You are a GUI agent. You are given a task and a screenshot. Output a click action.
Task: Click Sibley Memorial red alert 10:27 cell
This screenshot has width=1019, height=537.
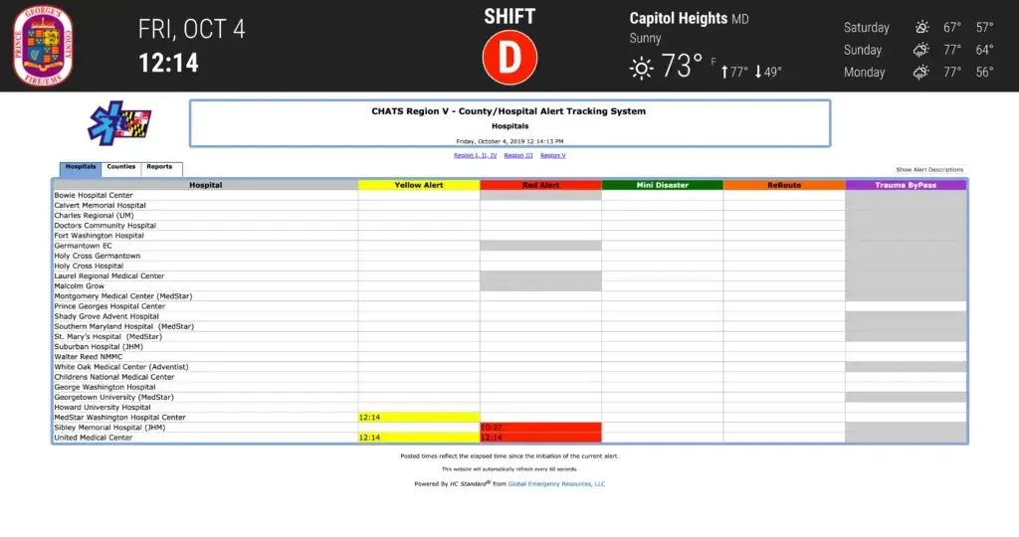point(540,428)
